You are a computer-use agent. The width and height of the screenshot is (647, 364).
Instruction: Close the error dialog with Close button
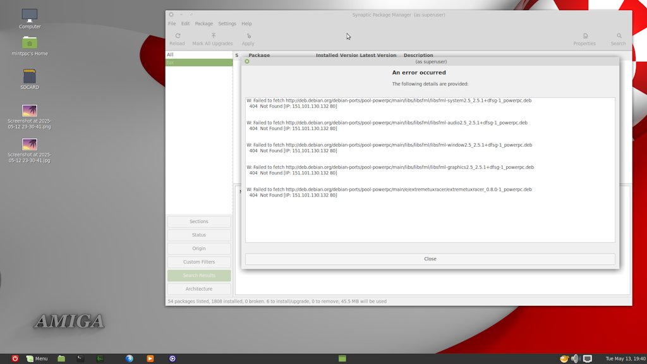pyautogui.click(x=430, y=259)
